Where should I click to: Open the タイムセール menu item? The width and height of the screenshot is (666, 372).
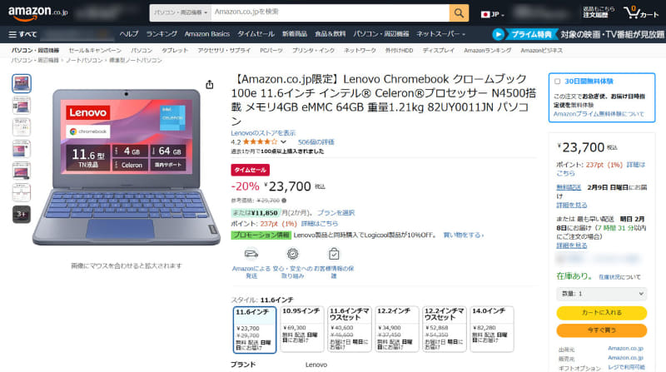coord(256,34)
